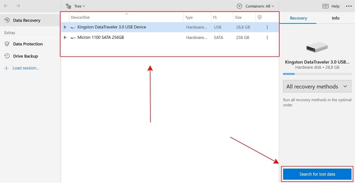355x183 pixels.
Task: Click the SATA file system cell
Action: click(218, 38)
